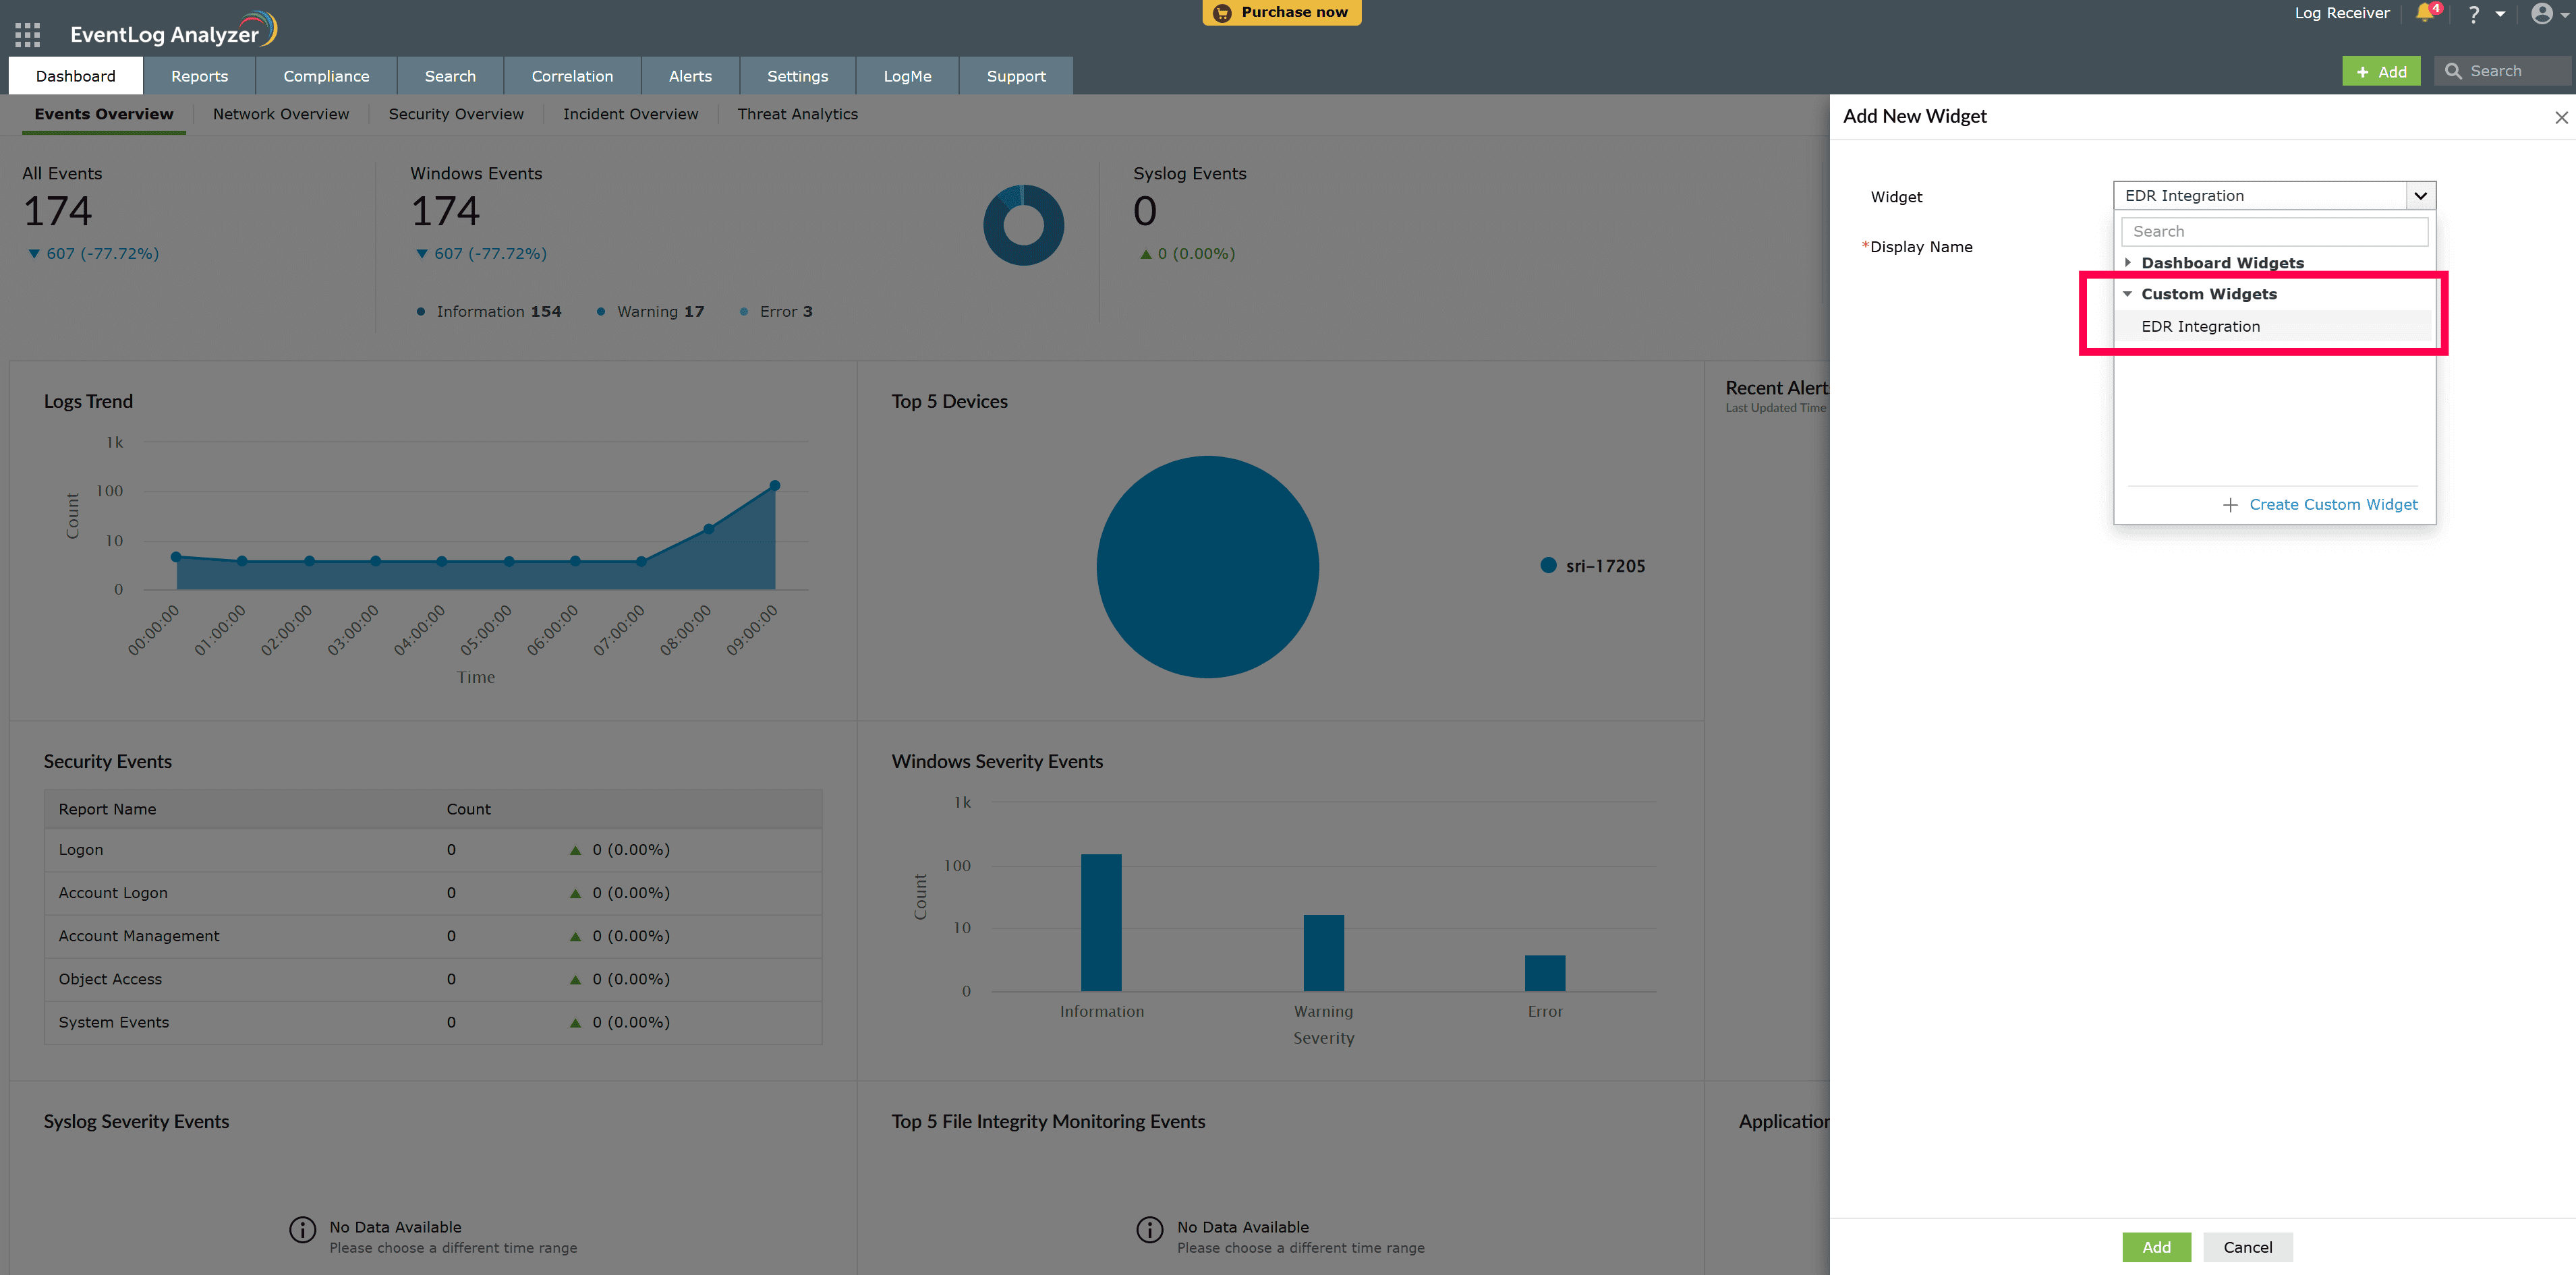Expand the help menu dropdown arrow
This screenshot has width=2576, height=1275.
click(x=2500, y=14)
